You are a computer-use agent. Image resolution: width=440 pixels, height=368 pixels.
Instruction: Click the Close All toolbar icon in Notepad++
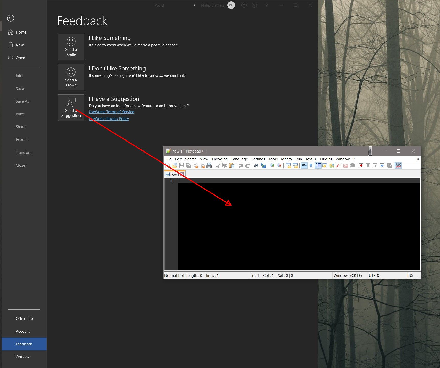[202, 166]
